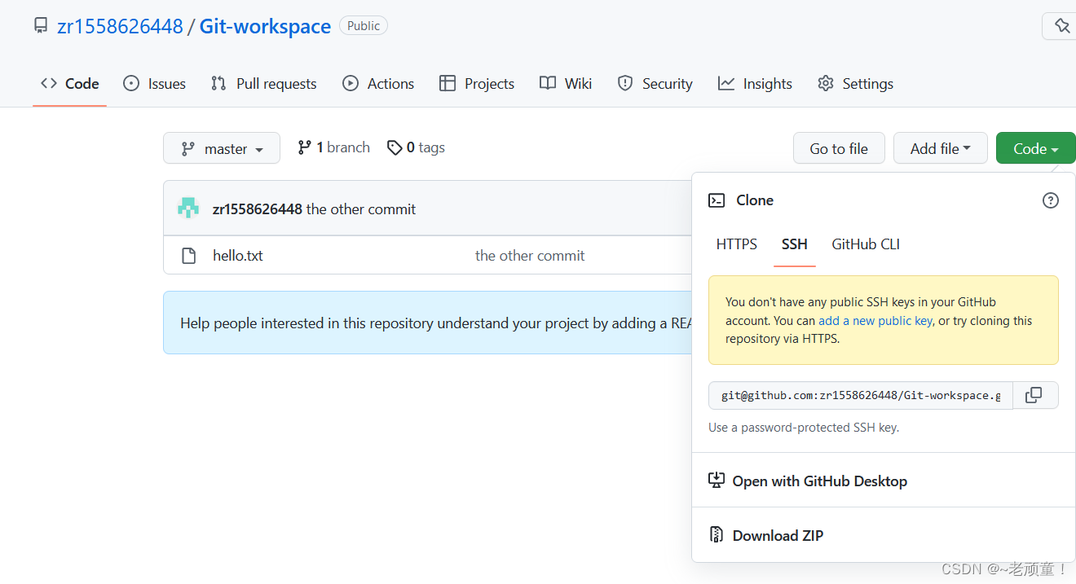Image resolution: width=1076 pixels, height=584 pixels.
Task: Click the Insights graph icon
Action: tap(726, 83)
